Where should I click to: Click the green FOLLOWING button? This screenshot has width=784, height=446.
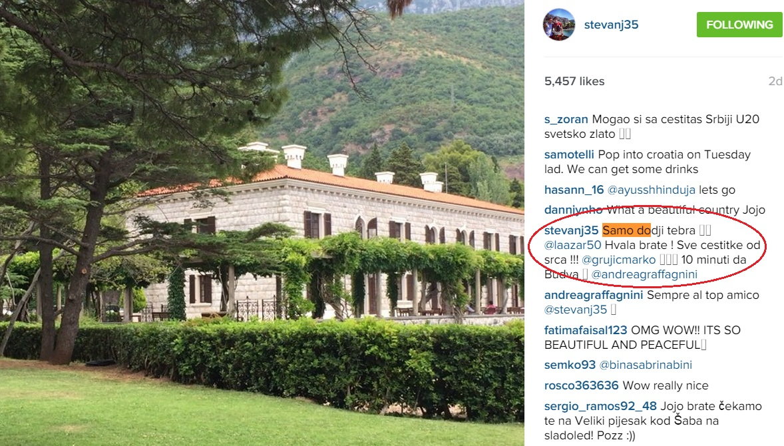(x=739, y=25)
